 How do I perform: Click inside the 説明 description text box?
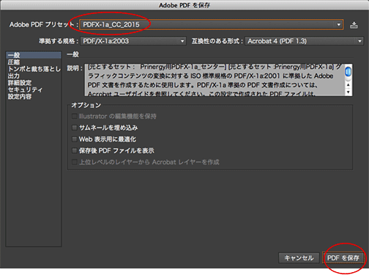click(x=215, y=80)
